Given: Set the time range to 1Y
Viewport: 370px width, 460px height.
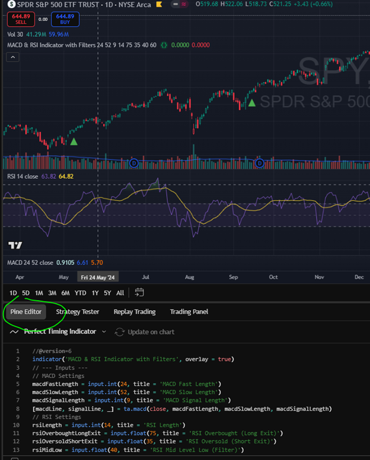Looking at the screenshot, I should pos(95,293).
